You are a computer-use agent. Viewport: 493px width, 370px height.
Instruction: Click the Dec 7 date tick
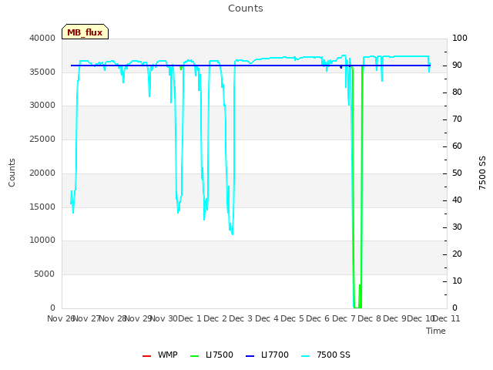[344, 318]
